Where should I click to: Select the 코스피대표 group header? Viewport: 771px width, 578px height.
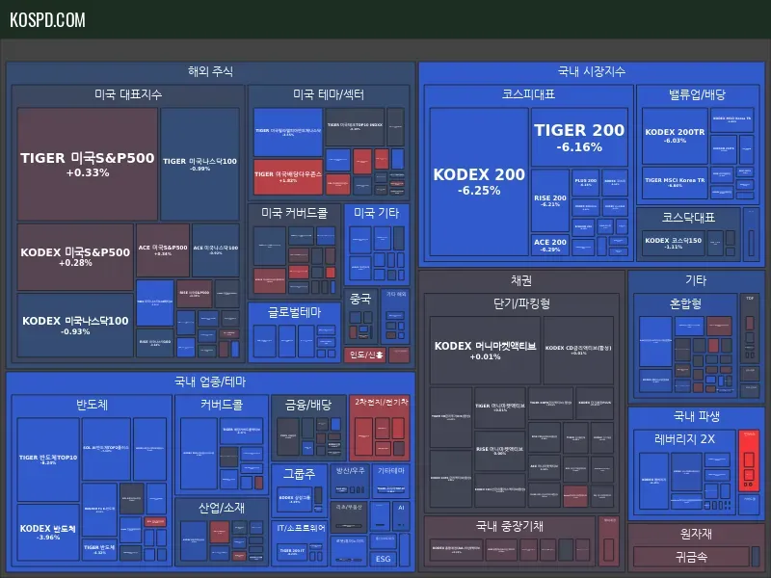528,94
